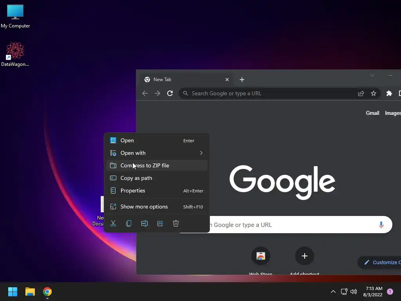Select the New Tab tab
Image resolution: width=401 pixels, height=301 pixels.
[x=186, y=80]
